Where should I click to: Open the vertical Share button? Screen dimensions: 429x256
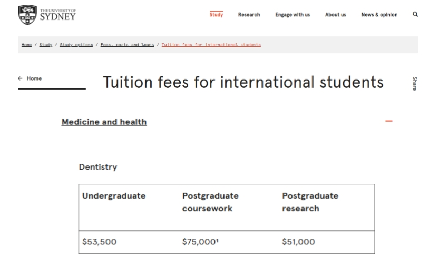[x=415, y=83]
